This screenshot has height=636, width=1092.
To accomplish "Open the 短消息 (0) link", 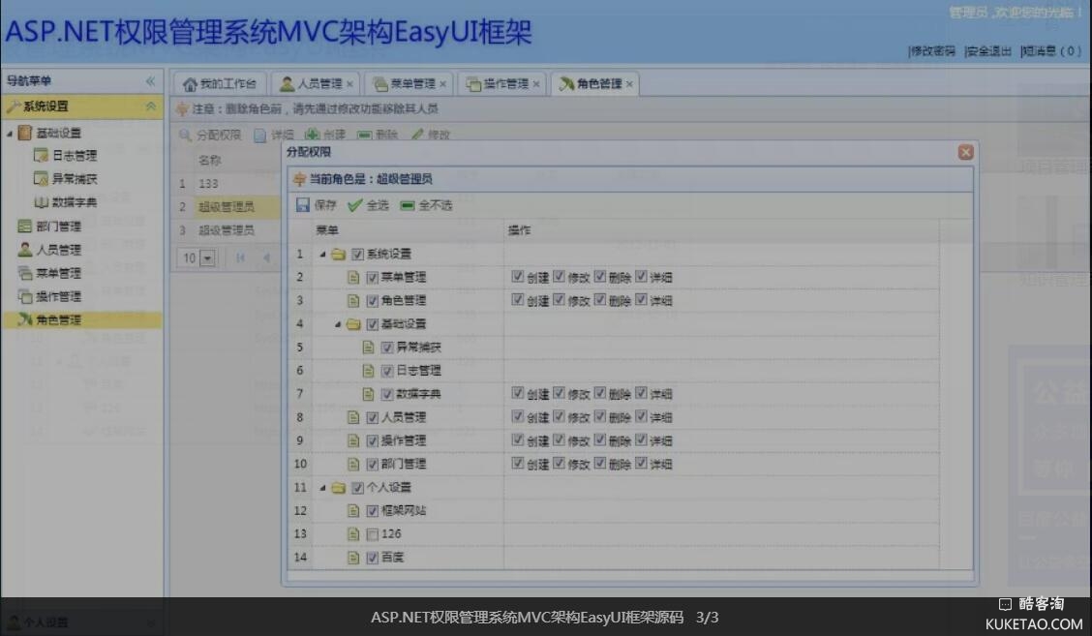I will (x=1051, y=51).
